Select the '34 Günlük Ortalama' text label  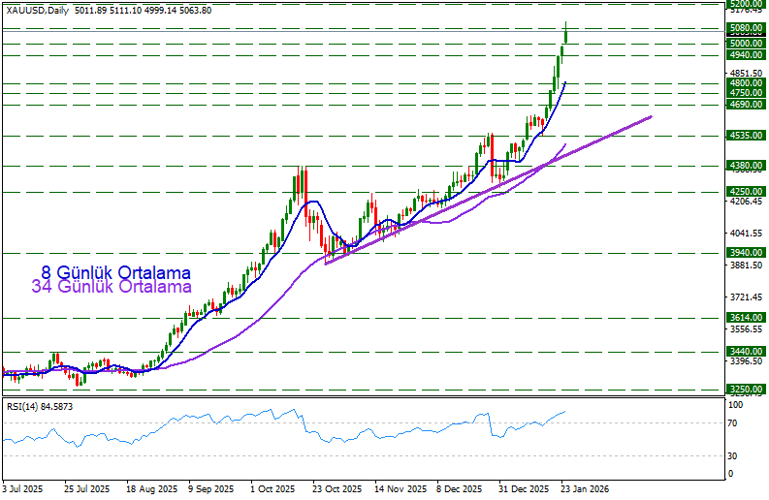coord(112,287)
